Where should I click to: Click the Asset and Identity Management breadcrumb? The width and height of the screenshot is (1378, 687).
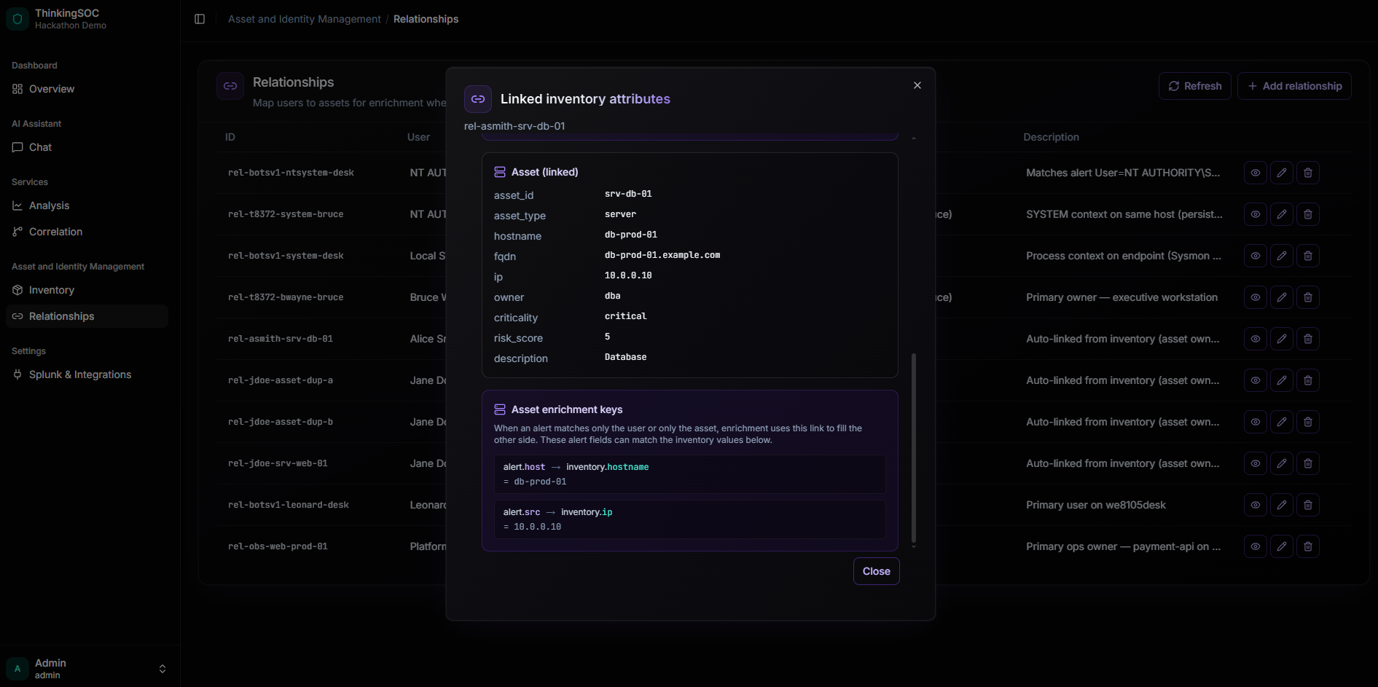[304, 19]
